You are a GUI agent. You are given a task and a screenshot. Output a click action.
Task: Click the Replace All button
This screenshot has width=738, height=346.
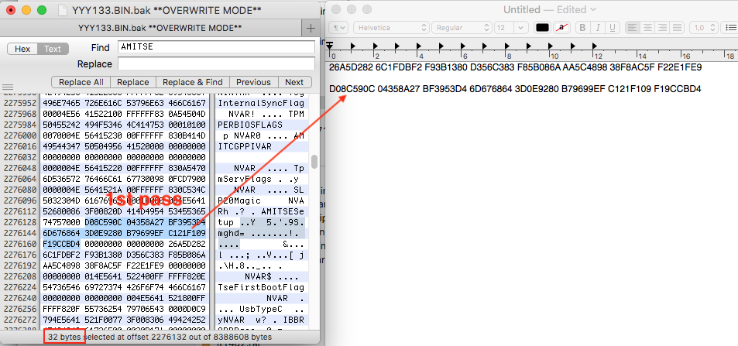click(81, 82)
